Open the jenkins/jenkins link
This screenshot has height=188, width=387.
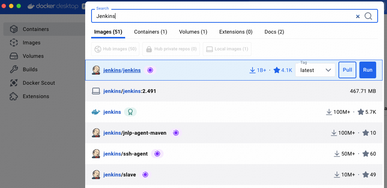pos(122,70)
